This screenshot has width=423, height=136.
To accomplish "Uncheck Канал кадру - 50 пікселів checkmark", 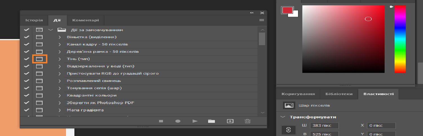I will point(27,44).
